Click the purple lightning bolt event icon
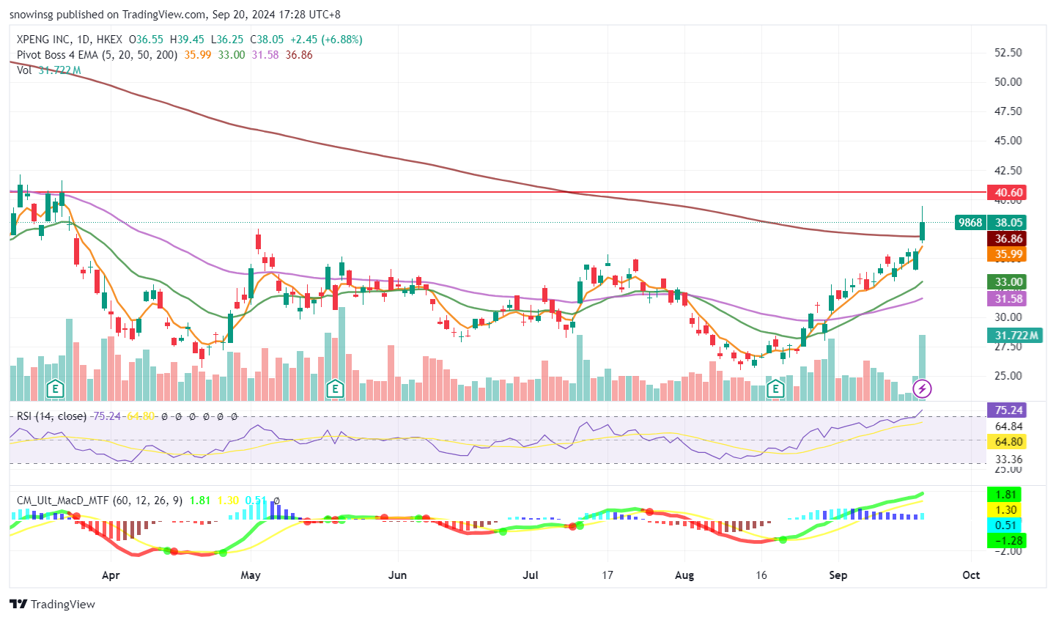1056x620 pixels. [x=922, y=388]
